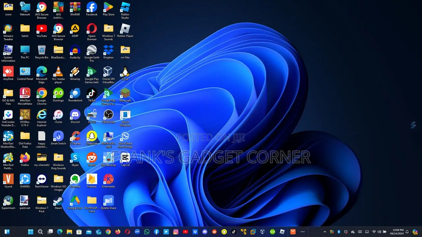Select the Evernote desktop icon
This screenshot has height=237, width=422.
coord(75,181)
